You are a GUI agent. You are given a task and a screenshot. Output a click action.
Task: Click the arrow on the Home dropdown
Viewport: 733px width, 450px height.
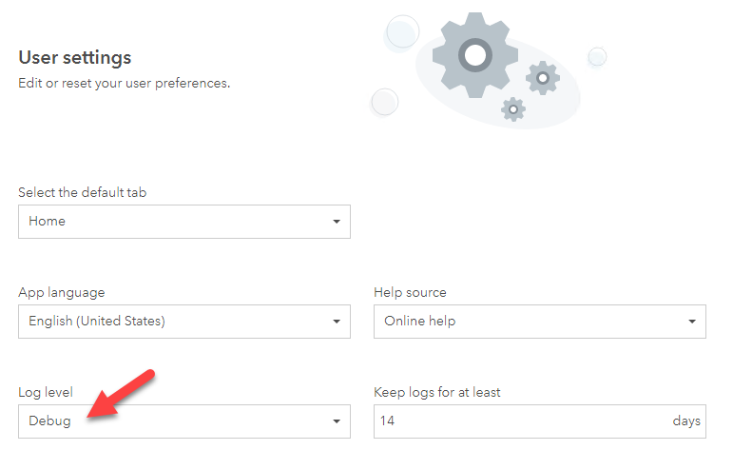pos(337,222)
